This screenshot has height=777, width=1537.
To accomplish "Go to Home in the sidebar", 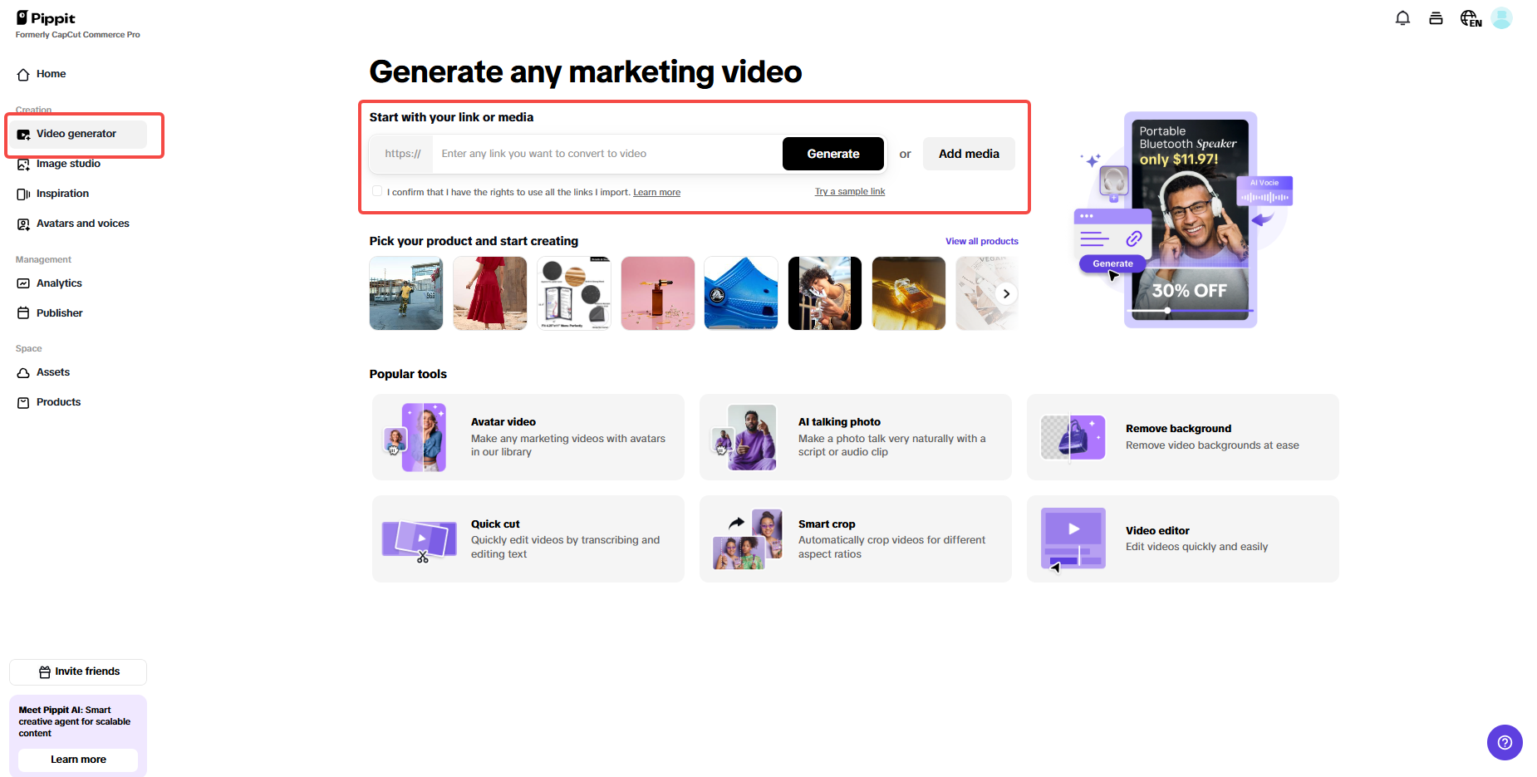I will 50,74.
